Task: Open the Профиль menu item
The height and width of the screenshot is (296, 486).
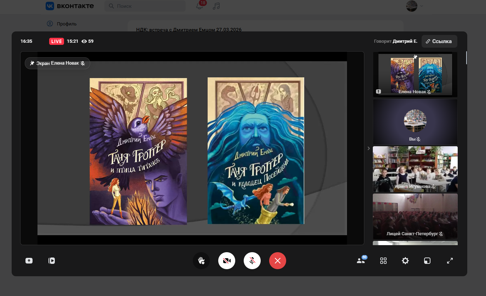Action: [x=66, y=24]
